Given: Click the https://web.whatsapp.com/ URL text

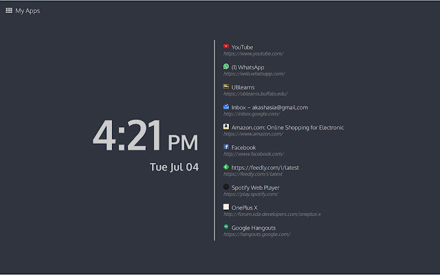Looking at the screenshot, I should pyautogui.click(x=254, y=74).
